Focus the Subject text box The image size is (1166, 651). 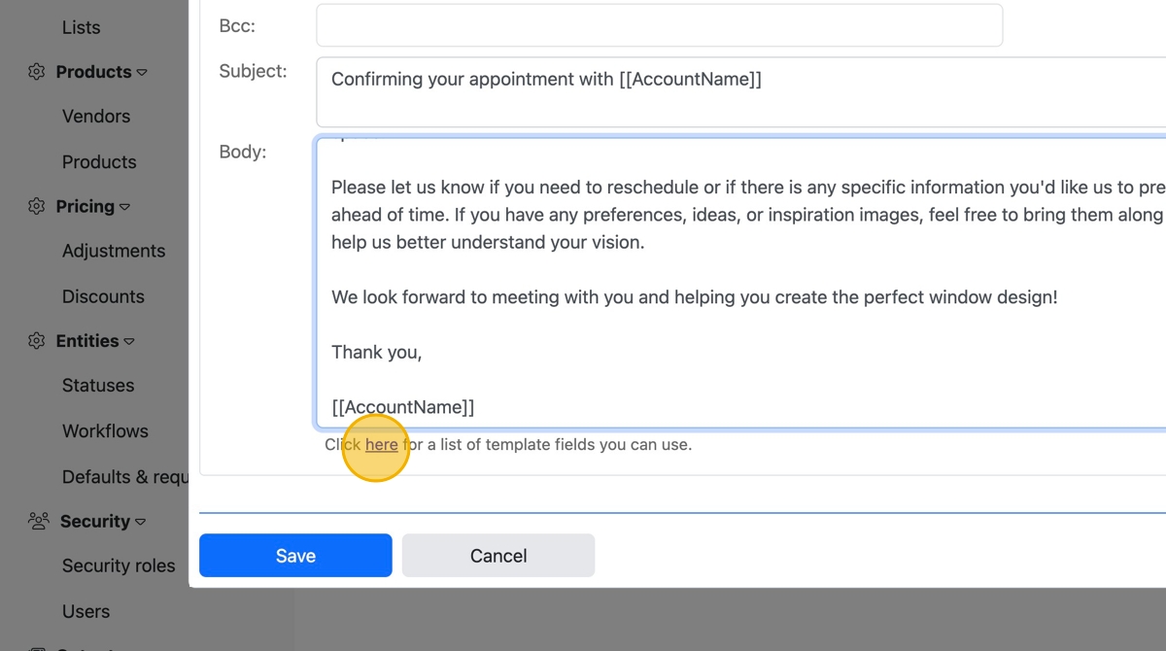pyautogui.click(x=738, y=91)
